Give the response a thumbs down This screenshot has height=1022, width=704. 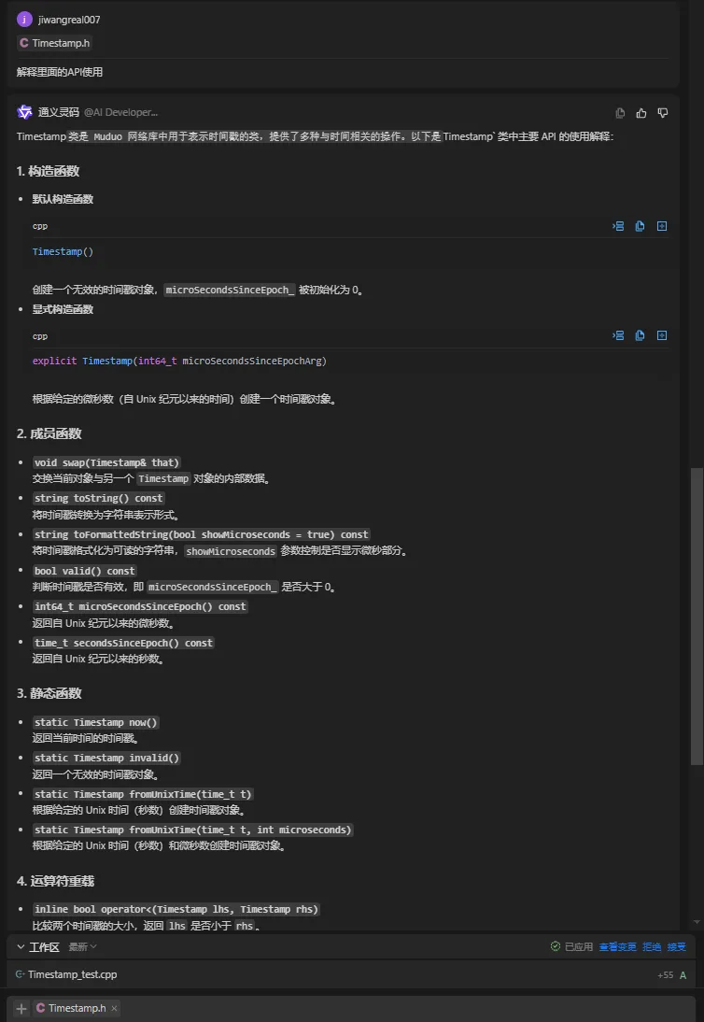[x=663, y=113]
